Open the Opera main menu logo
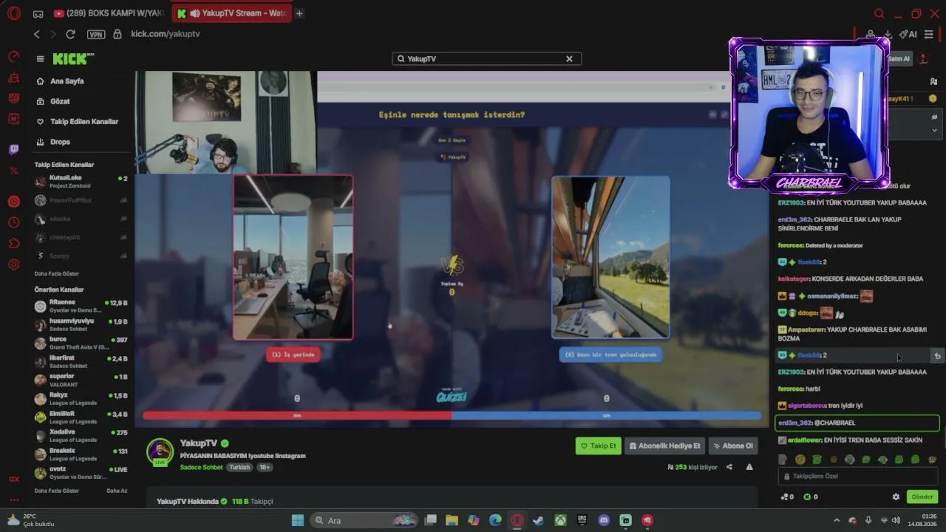 pyautogui.click(x=14, y=13)
